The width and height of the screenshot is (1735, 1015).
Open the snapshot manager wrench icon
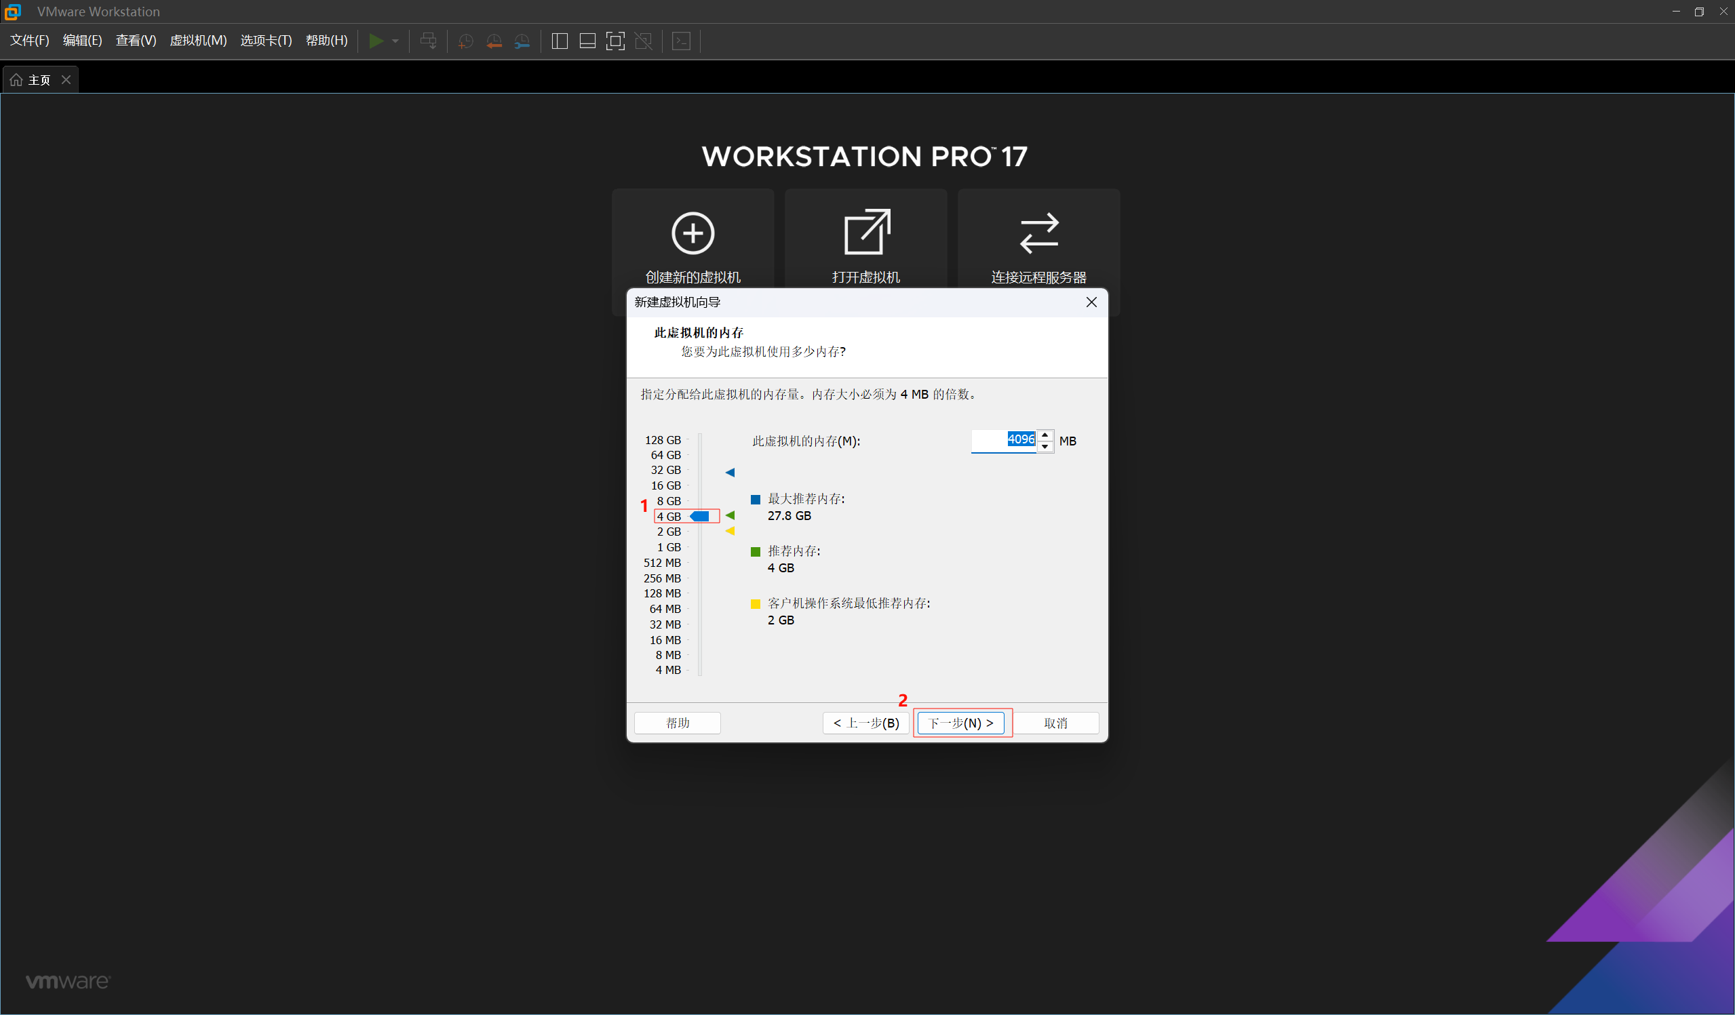[x=522, y=41]
